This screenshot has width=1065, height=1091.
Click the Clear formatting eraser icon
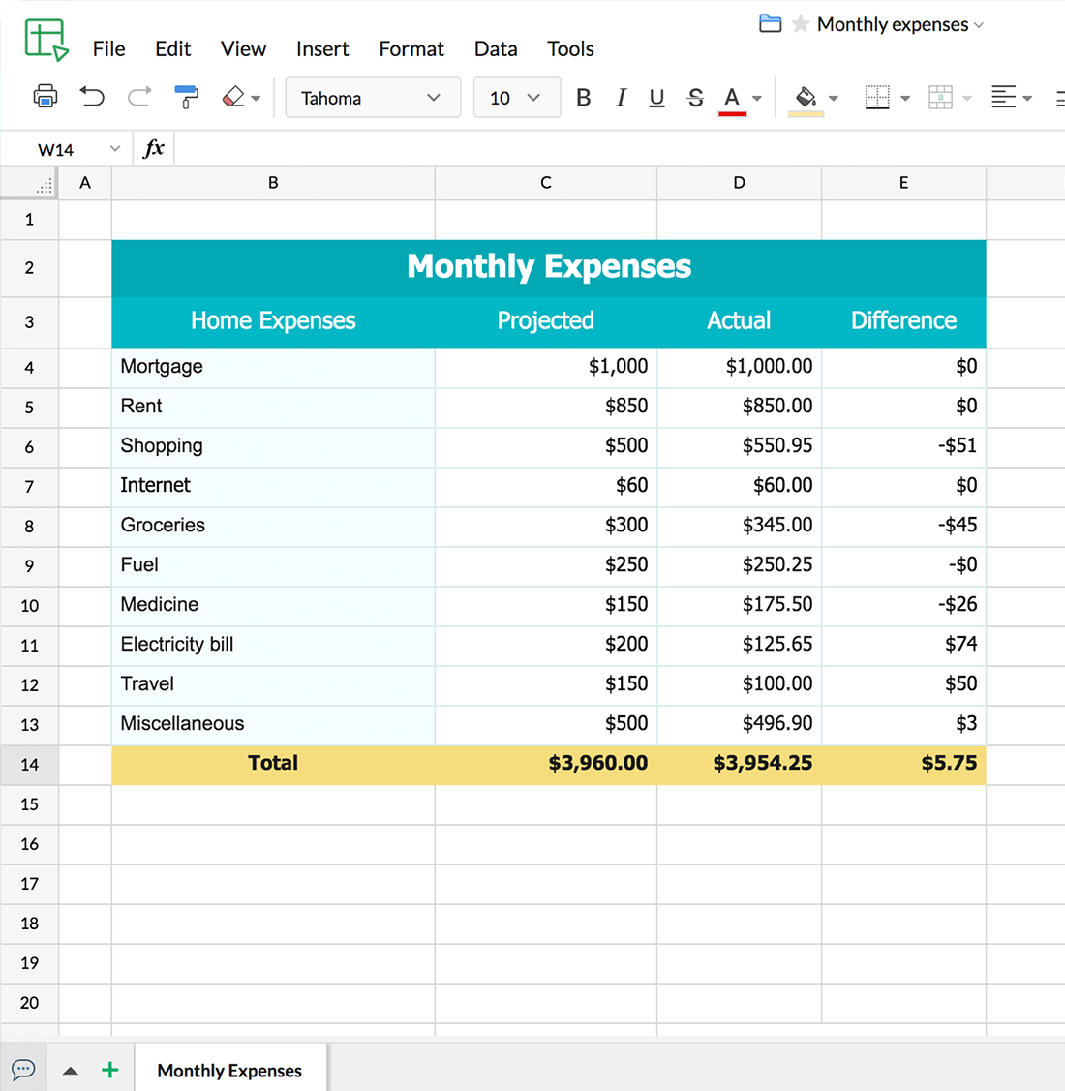pyautogui.click(x=233, y=97)
